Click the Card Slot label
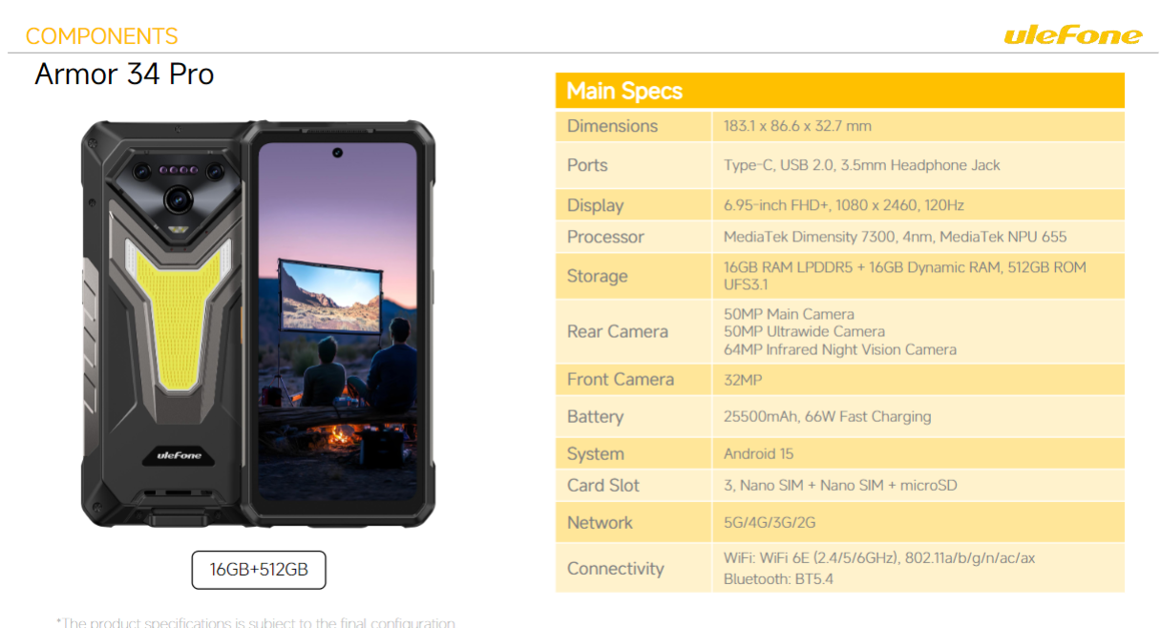Screen dimensions: 1161x628 tap(602, 485)
